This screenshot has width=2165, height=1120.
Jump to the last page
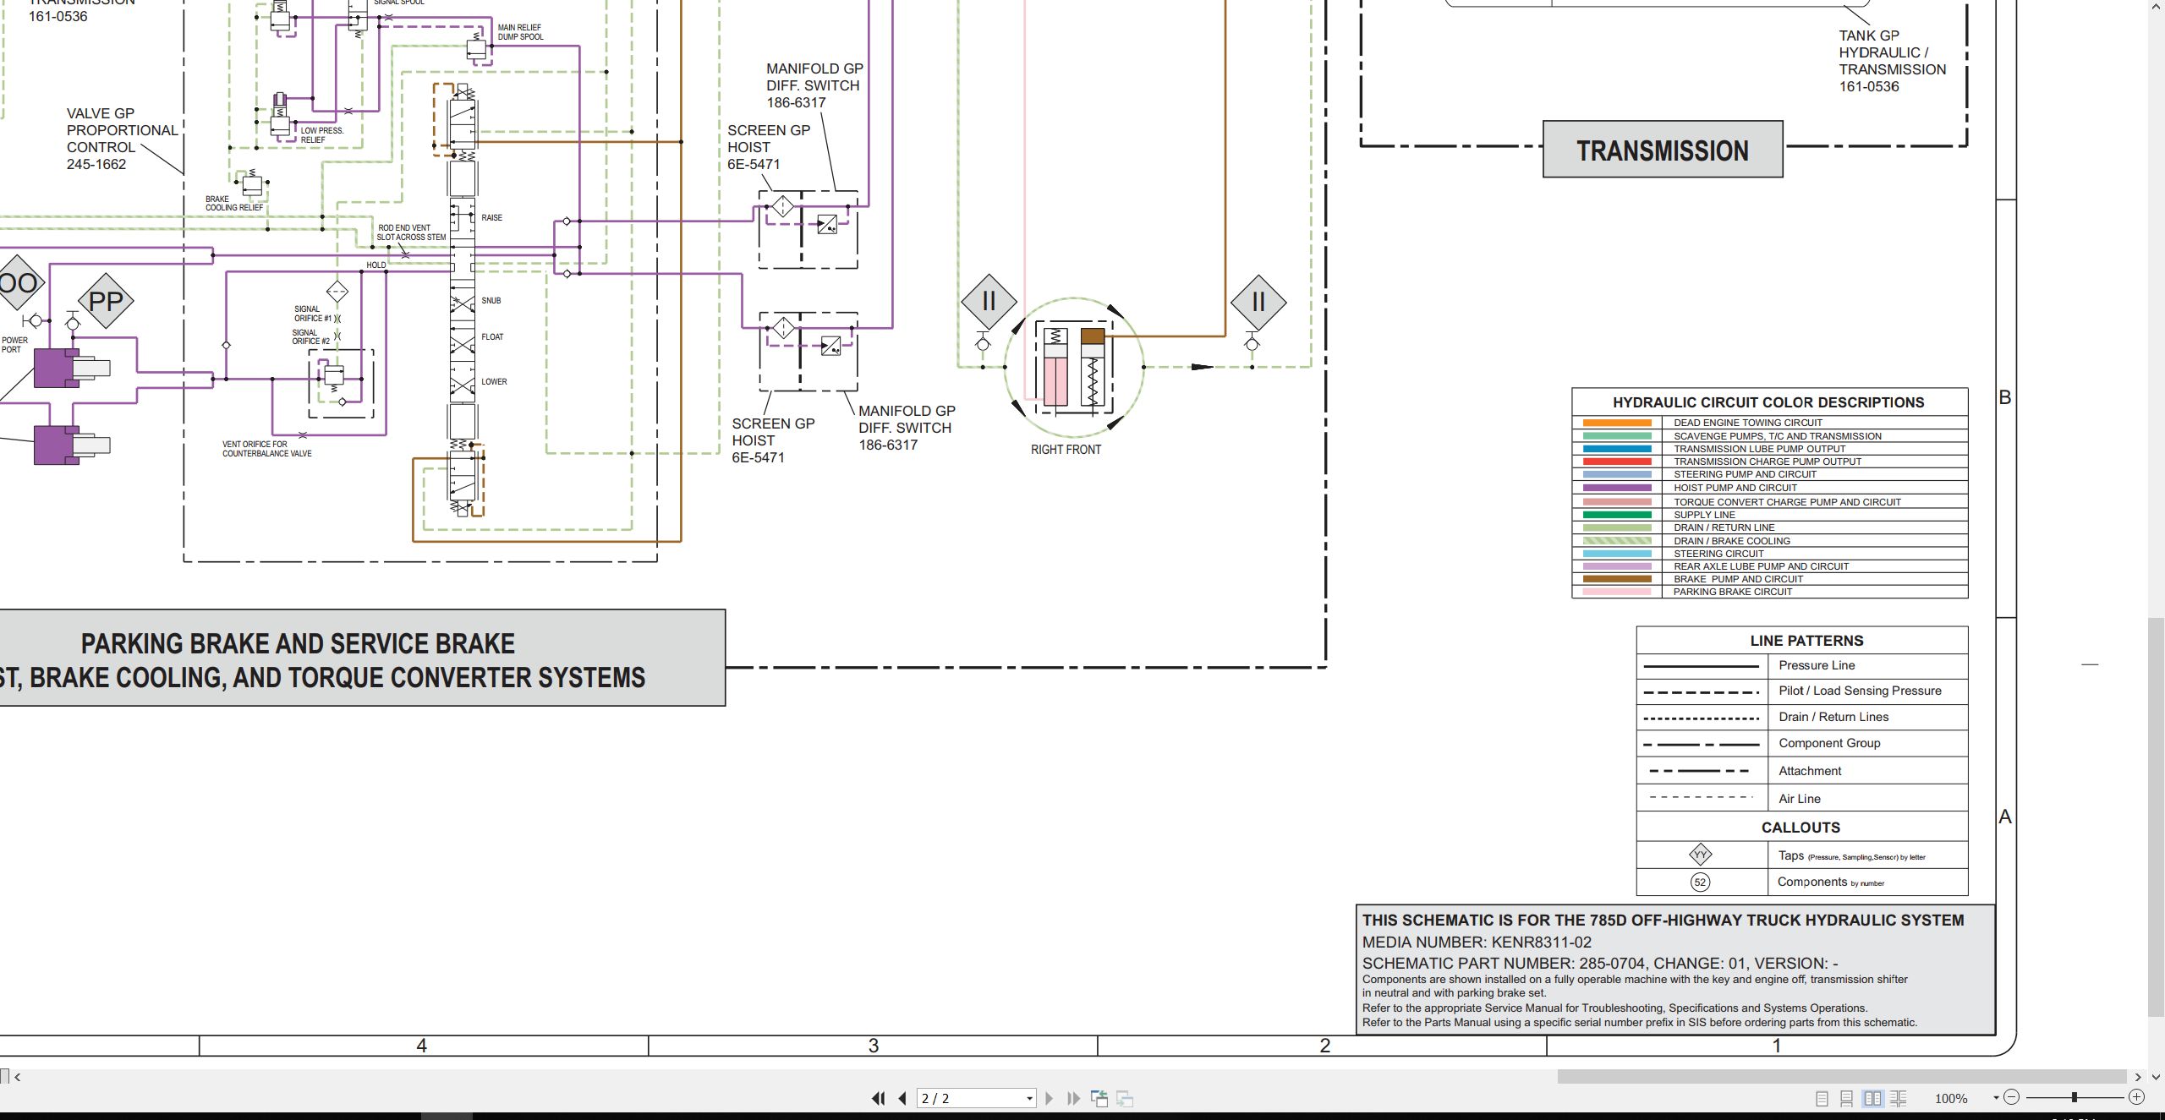coord(1073,1098)
